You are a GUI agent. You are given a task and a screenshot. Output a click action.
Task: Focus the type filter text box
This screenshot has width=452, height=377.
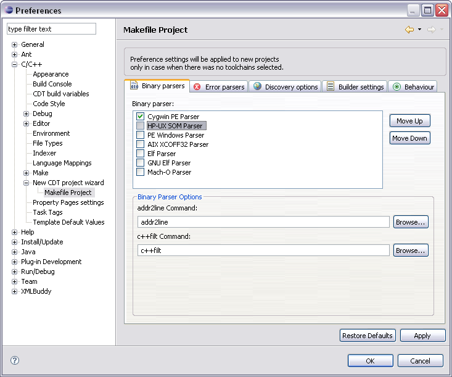click(x=52, y=29)
